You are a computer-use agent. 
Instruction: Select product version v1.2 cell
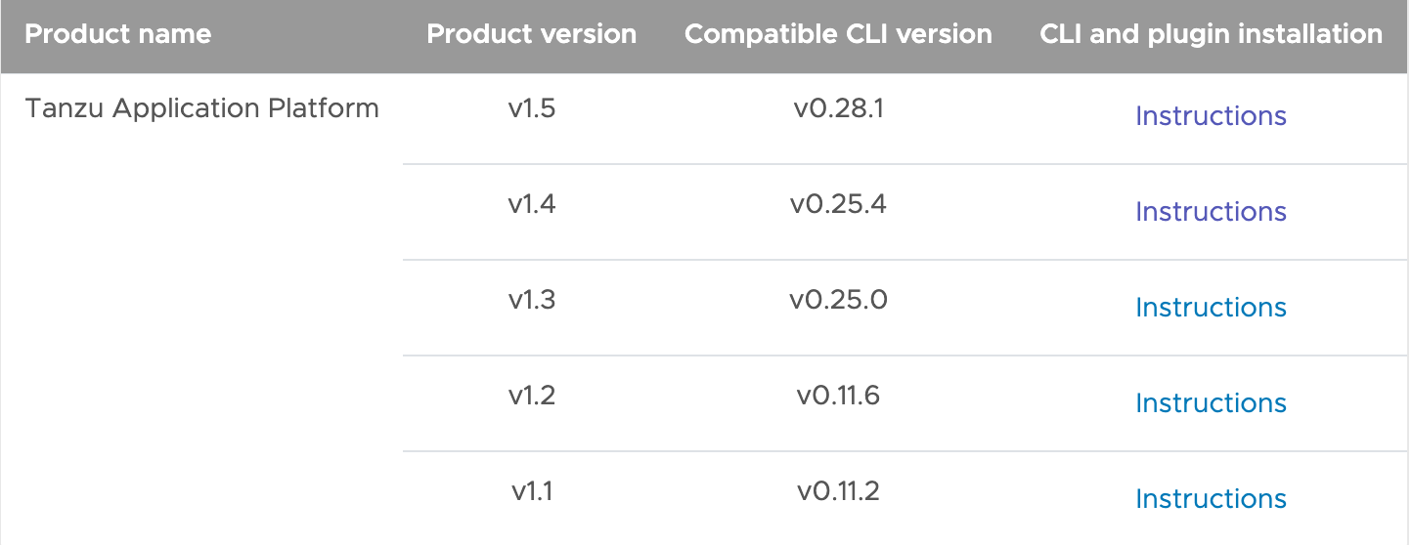[532, 396]
